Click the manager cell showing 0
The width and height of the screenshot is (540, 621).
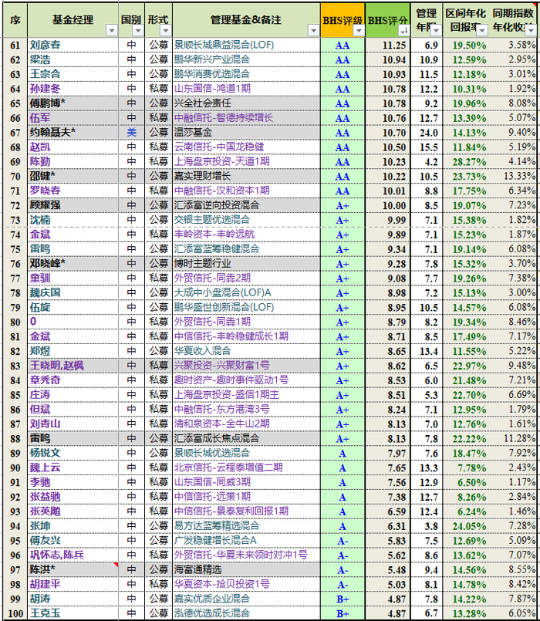tap(73, 322)
